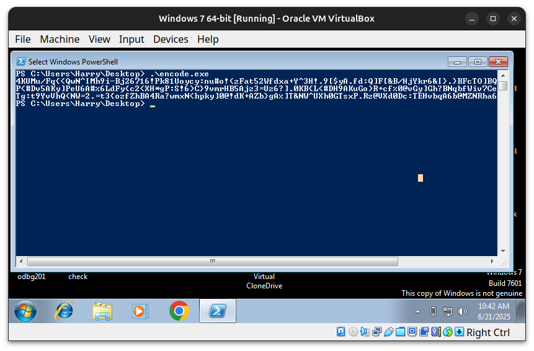Click the Select Windows PowerShell title text
The image size is (534, 351).
coord(73,61)
